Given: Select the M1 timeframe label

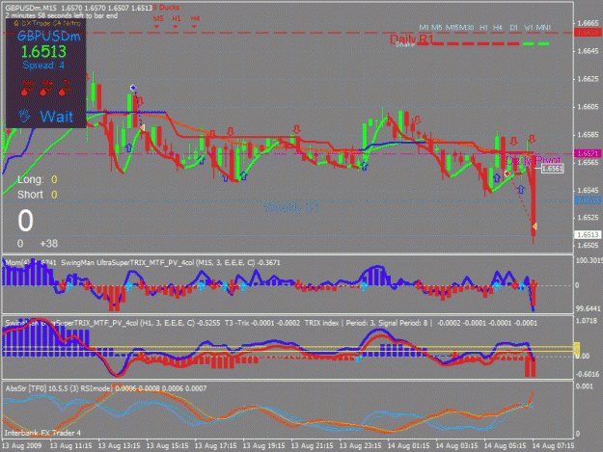Looking at the screenshot, I should click(x=424, y=28).
